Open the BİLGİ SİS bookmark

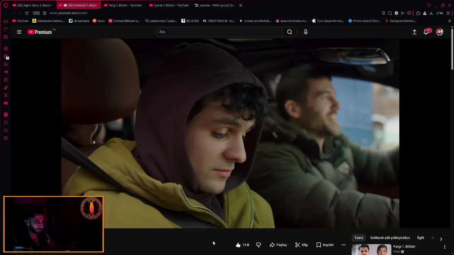190,21
